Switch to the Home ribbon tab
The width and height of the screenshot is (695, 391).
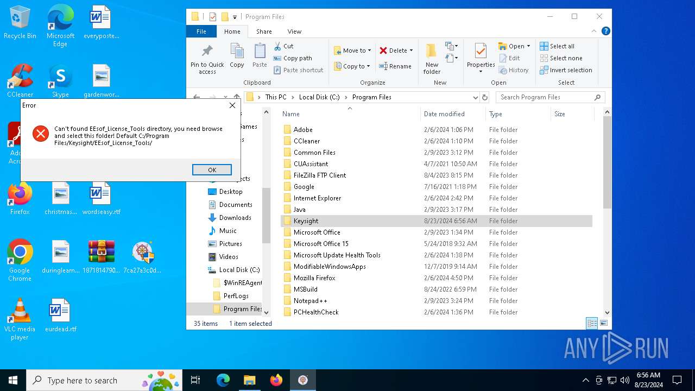[x=232, y=31]
